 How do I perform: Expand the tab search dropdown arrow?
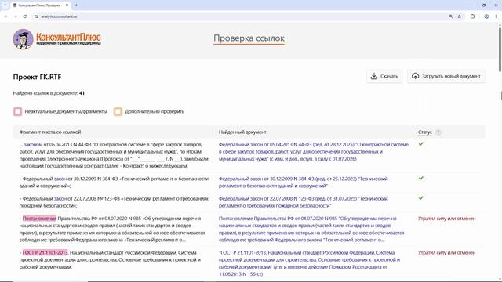tap(5, 5)
